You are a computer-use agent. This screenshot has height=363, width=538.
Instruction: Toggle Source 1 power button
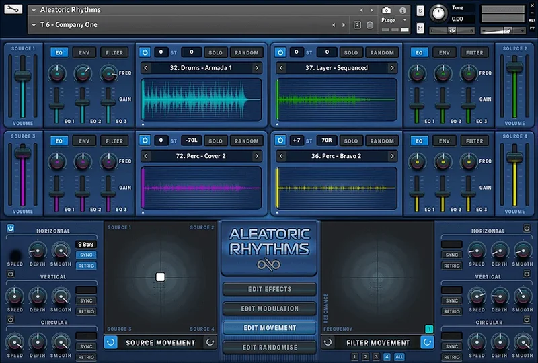tap(145, 52)
